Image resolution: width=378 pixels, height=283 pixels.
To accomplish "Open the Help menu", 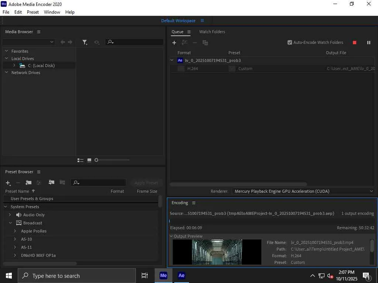I will [70, 12].
